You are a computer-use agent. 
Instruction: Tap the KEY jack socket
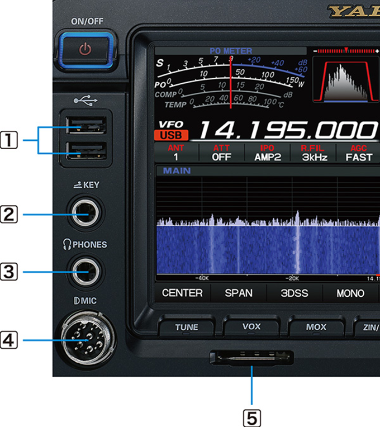tap(85, 212)
